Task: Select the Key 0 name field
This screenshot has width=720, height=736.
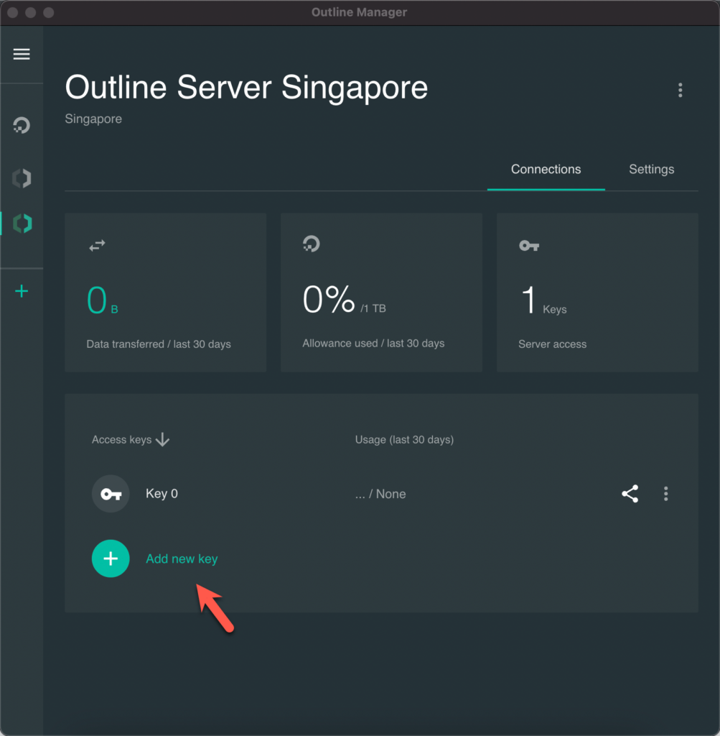Action: tap(162, 493)
